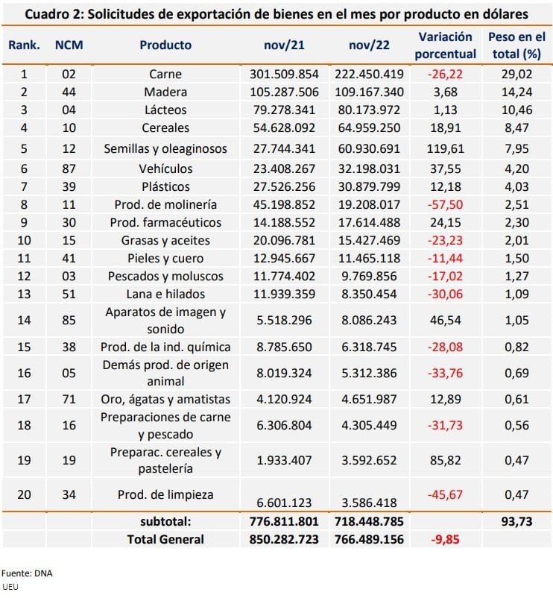Click the Madera row nov/22 value

pos(369,92)
